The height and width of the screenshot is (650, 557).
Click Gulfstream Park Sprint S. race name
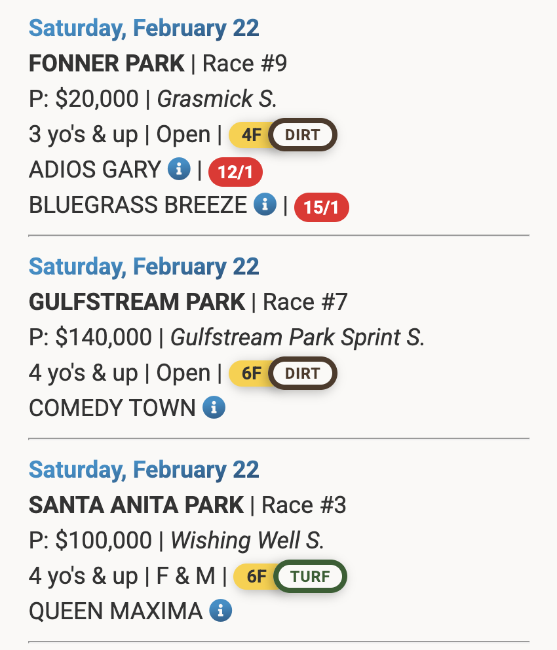click(x=298, y=337)
